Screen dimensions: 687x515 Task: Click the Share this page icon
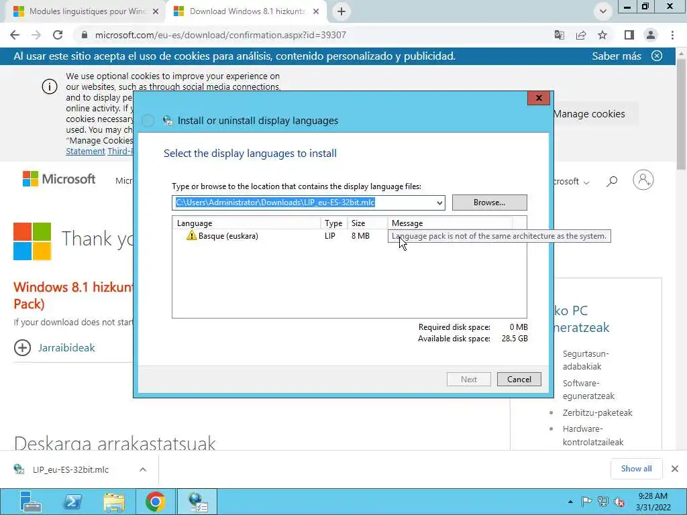(x=581, y=35)
